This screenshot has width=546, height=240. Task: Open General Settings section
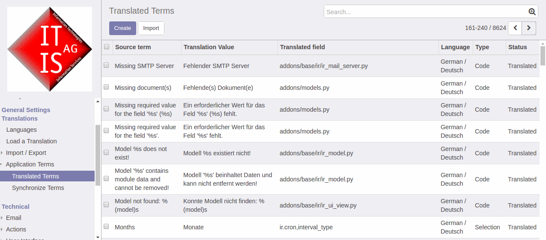coord(26,110)
